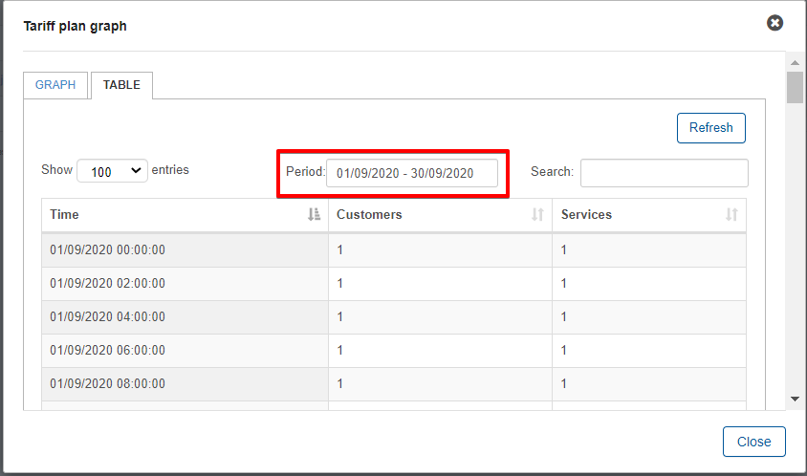Viewport: 807px width, 476px height.
Task: Open the Period date range field
Action: (x=412, y=173)
